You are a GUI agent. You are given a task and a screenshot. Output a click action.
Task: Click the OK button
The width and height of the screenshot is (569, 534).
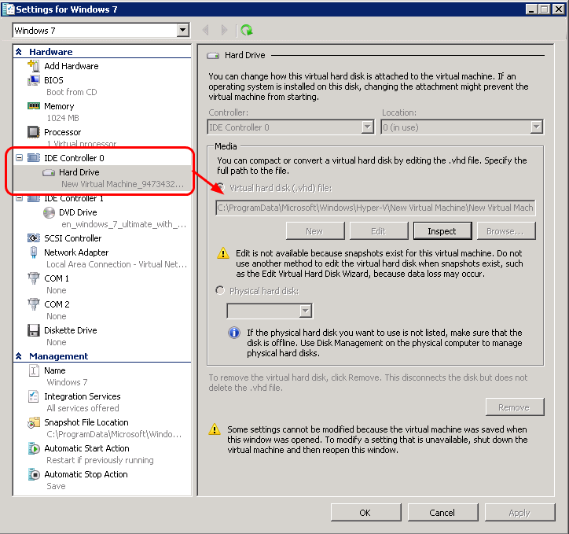365,513
